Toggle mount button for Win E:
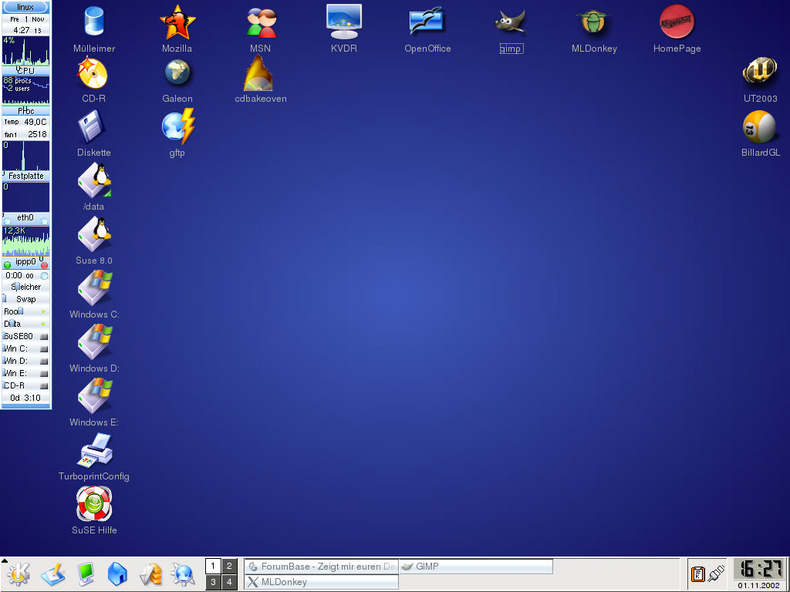Image resolution: width=790 pixels, height=592 pixels. tap(44, 374)
